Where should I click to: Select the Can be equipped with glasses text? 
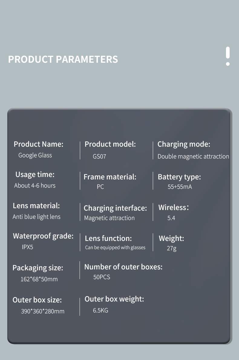[x=115, y=248]
